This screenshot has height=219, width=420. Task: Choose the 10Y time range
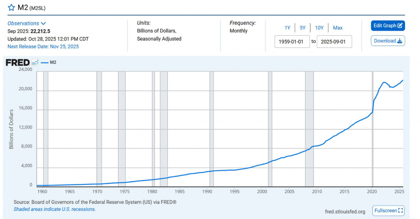[x=319, y=28]
